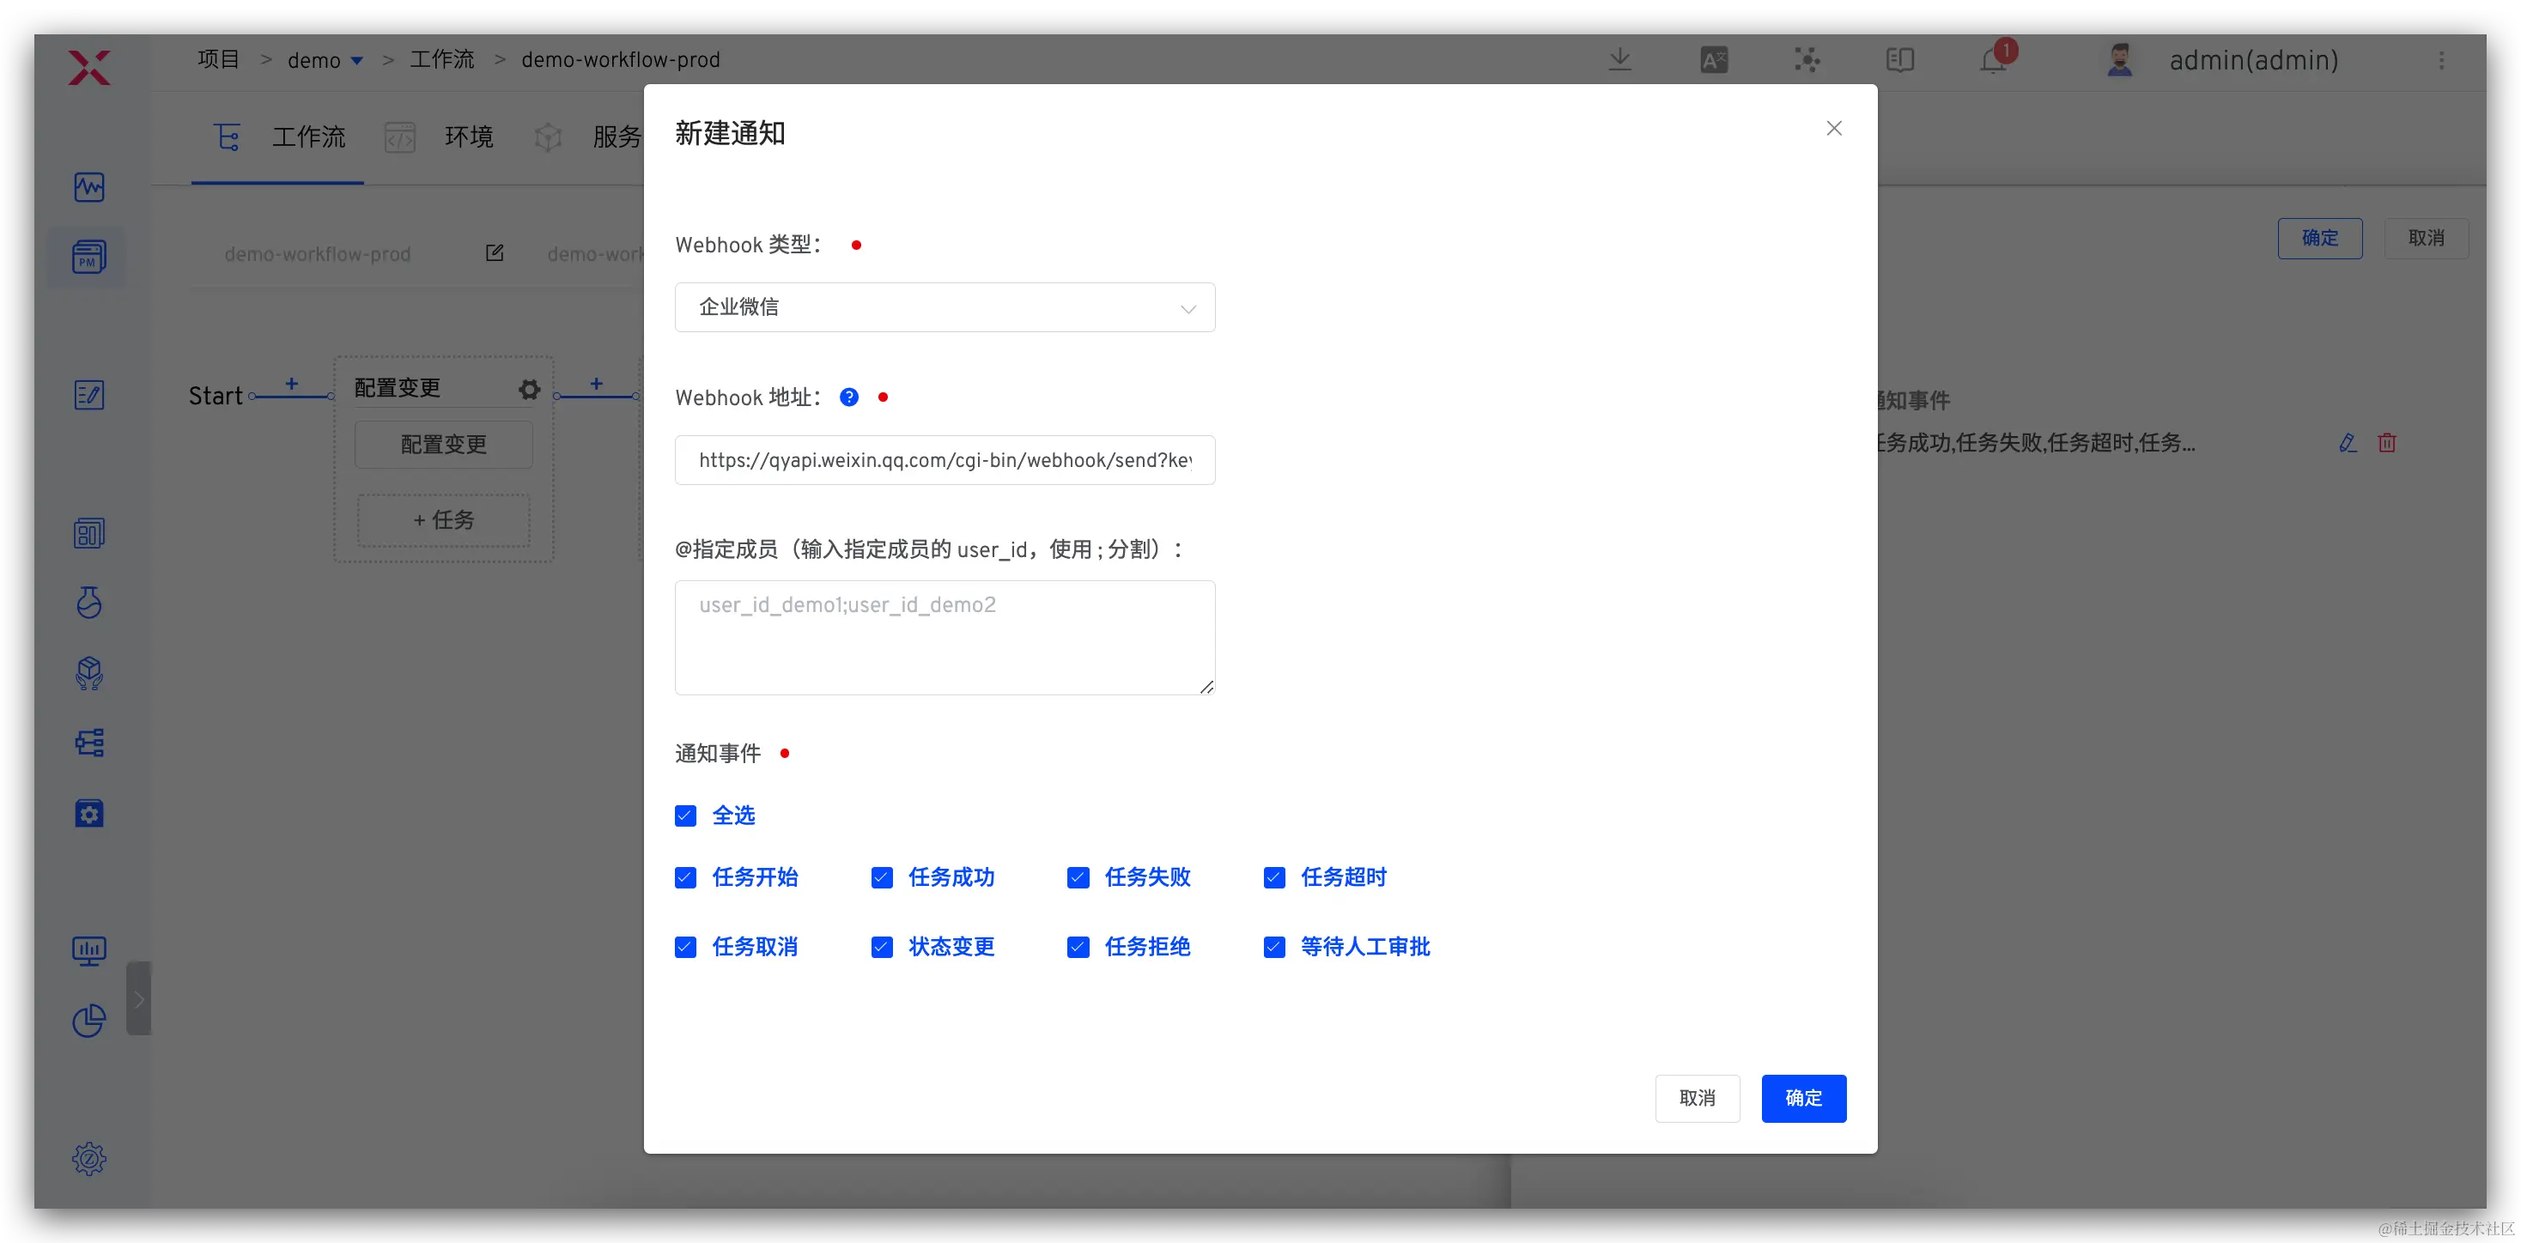The width and height of the screenshot is (2521, 1243).
Task: Open system settings gear in sidebar
Action: [89, 1159]
